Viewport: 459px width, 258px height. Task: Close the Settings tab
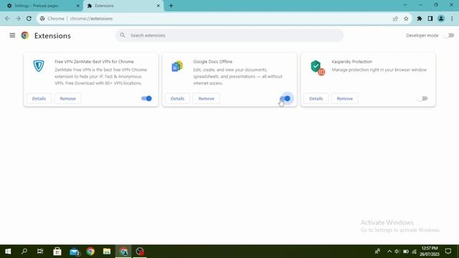pyautogui.click(x=78, y=6)
